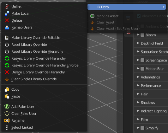This screenshot has height=133, width=168.
Task: Click the Clear Asset orange arrow icon
Action: tap(92, 23)
